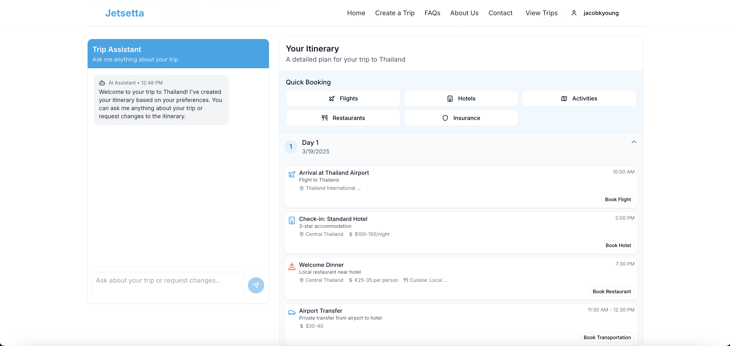Viewport: 730px width, 346px height.
Task: Click the car icon on Airport Transfer
Action: click(x=292, y=312)
